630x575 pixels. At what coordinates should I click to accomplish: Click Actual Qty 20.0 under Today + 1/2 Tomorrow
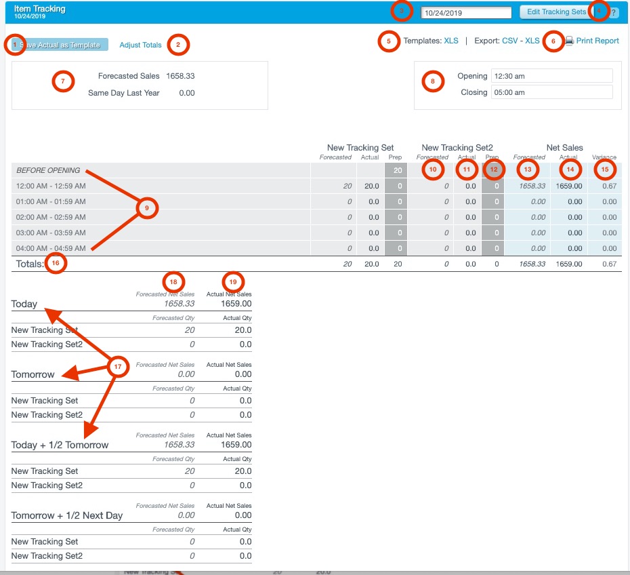pyautogui.click(x=243, y=471)
